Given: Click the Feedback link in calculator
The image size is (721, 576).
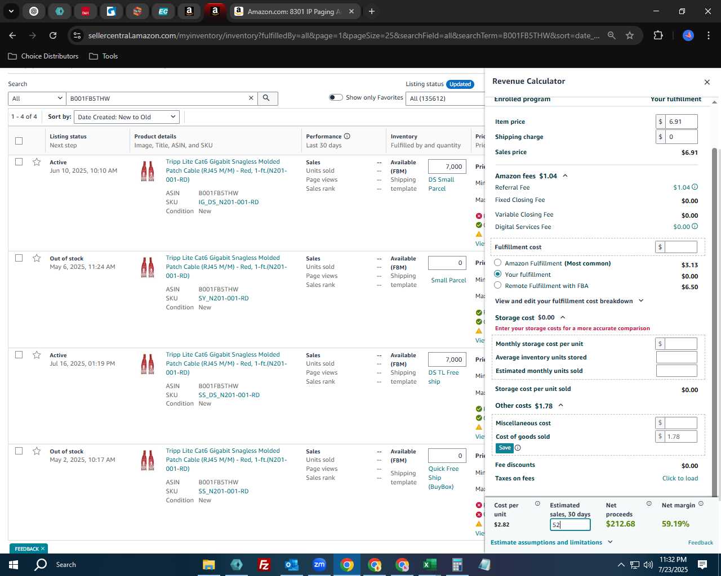Looking at the screenshot, I should tap(700, 542).
